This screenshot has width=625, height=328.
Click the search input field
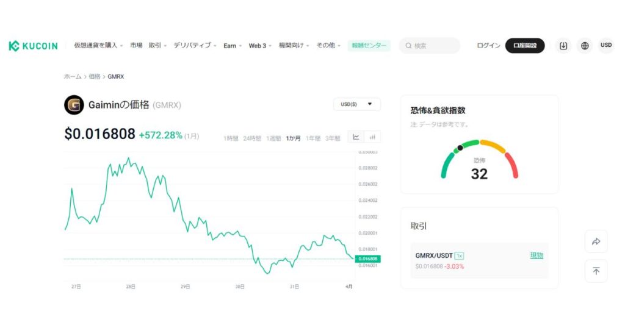point(433,46)
